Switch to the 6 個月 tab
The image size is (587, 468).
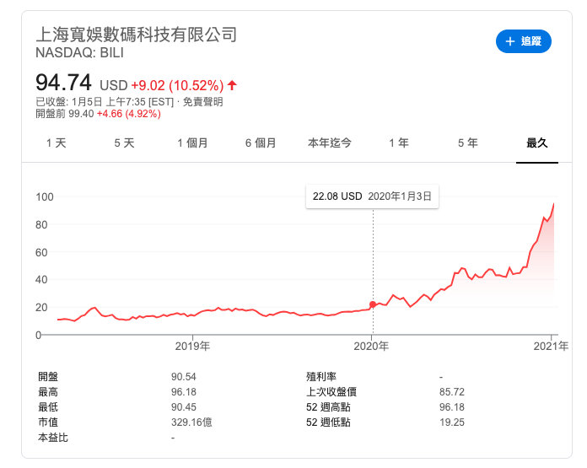click(261, 143)
